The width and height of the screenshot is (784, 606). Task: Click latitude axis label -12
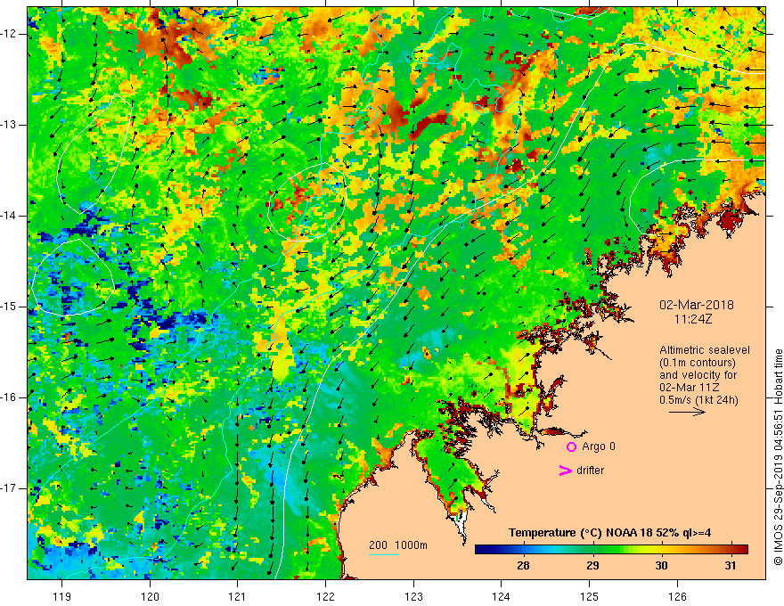click(9, 34)
